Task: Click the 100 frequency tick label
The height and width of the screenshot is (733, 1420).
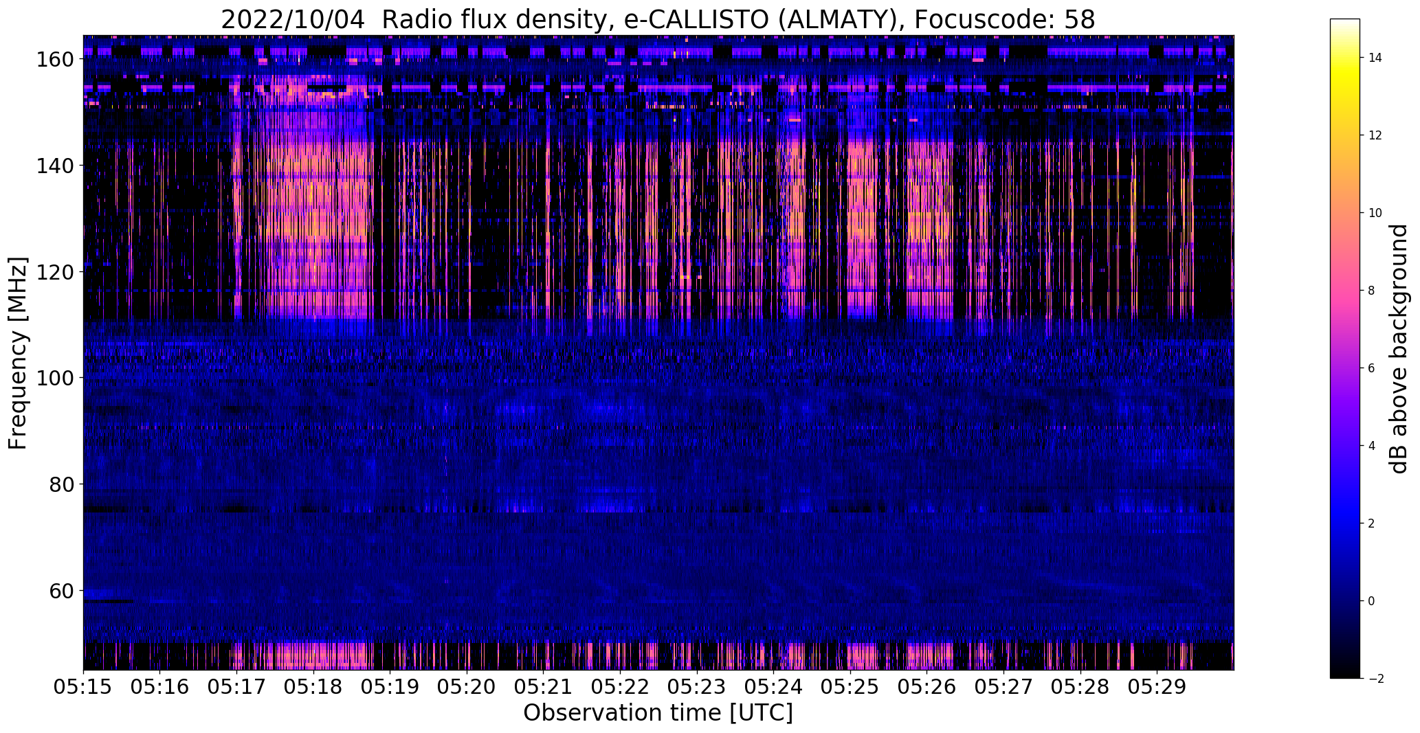Action: pos(55,378)
